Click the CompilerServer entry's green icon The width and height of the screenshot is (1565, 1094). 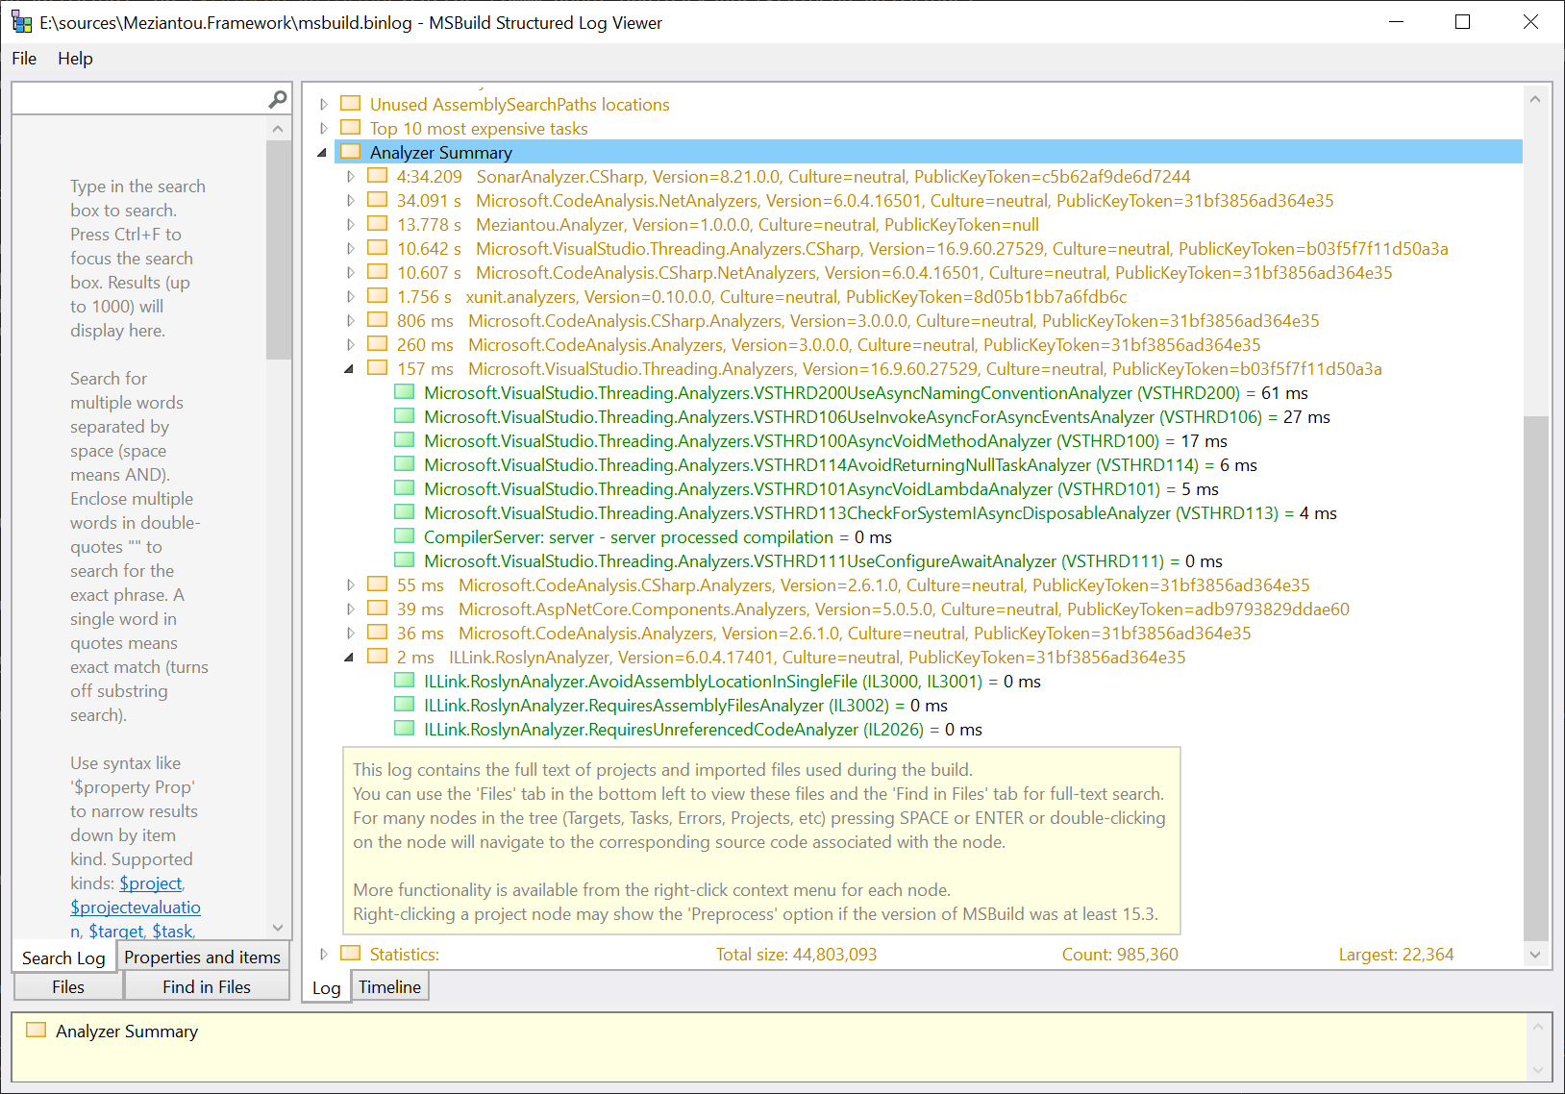(404, 536)
